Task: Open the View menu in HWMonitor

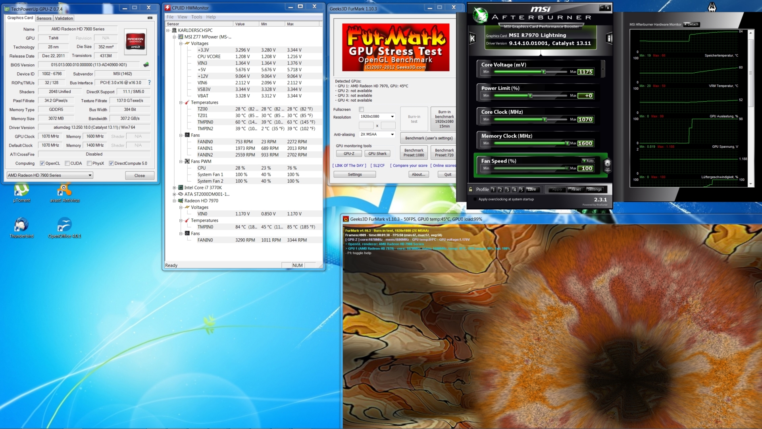Action: click(182, 17)
